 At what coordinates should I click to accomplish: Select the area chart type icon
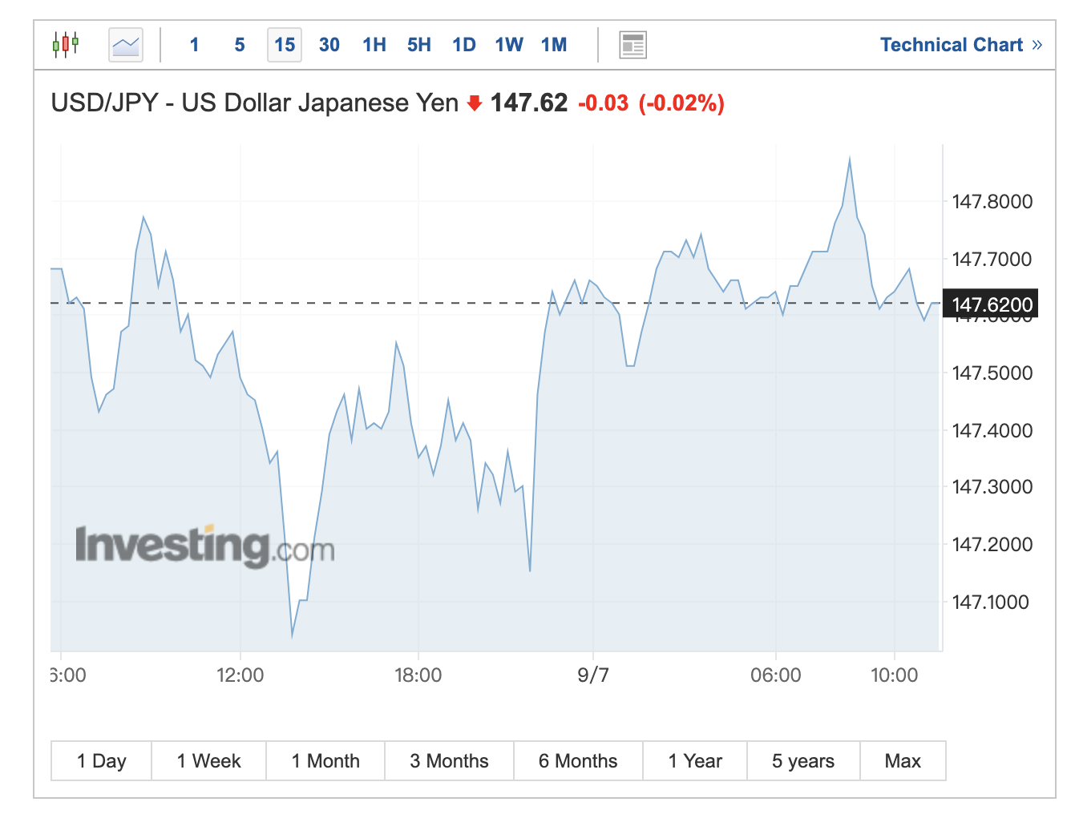[126, 45]
